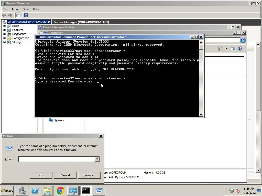This screenshot has width=262, height=196.
Task: Open Server Manager from taskbar pinned icon
Action: pos(22,191)
